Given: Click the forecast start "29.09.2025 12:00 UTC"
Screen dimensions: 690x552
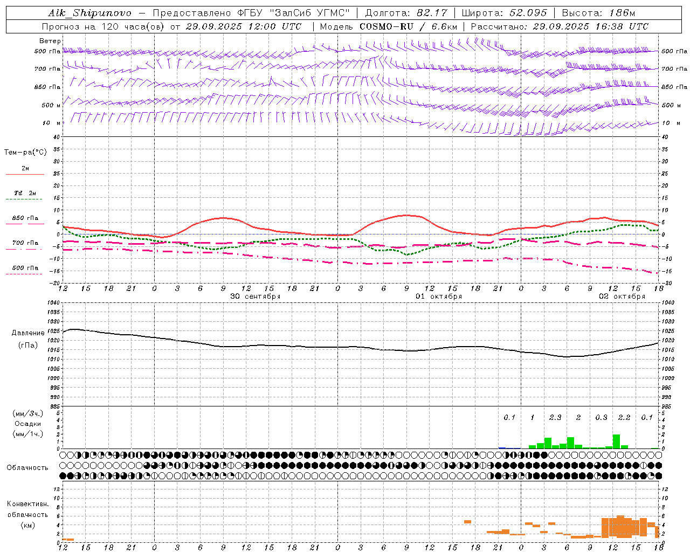Looking at the screenshot, I should coord(244,26).
